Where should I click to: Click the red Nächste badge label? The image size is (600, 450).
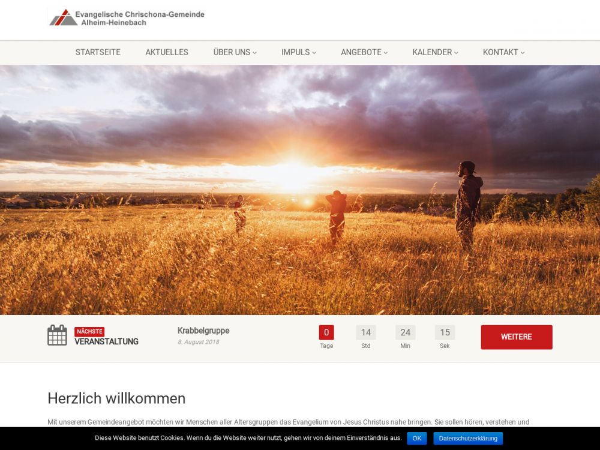click(x=89, y=331)
